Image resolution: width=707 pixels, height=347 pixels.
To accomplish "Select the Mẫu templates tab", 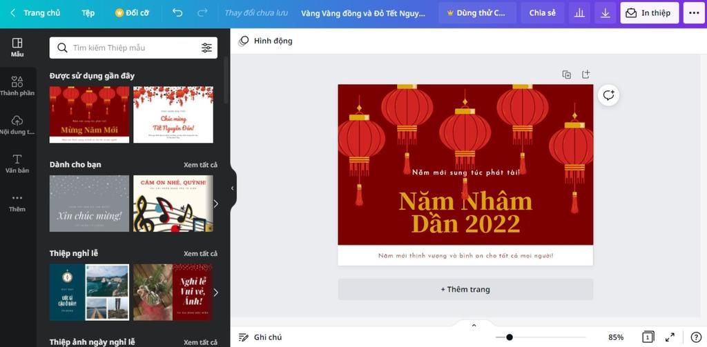I will pyautogui.click(x=17, y=48).
